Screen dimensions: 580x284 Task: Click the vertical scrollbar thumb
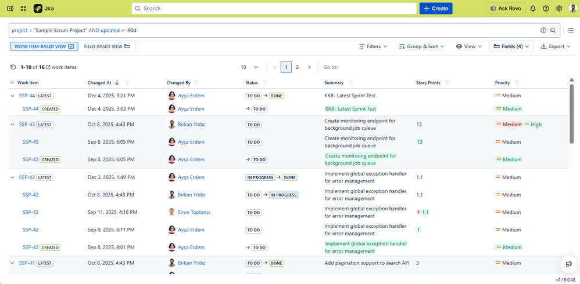tap(571, 114)
